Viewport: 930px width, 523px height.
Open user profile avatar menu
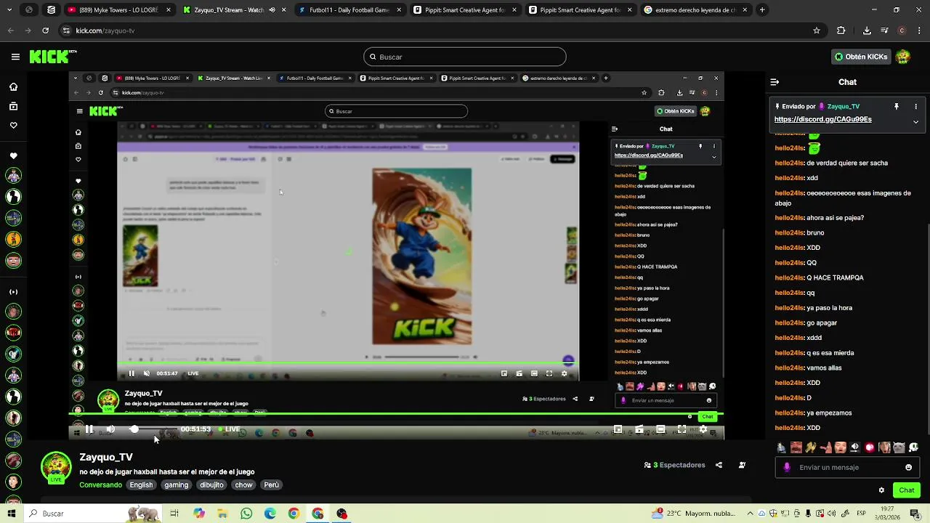click(903, 57)
